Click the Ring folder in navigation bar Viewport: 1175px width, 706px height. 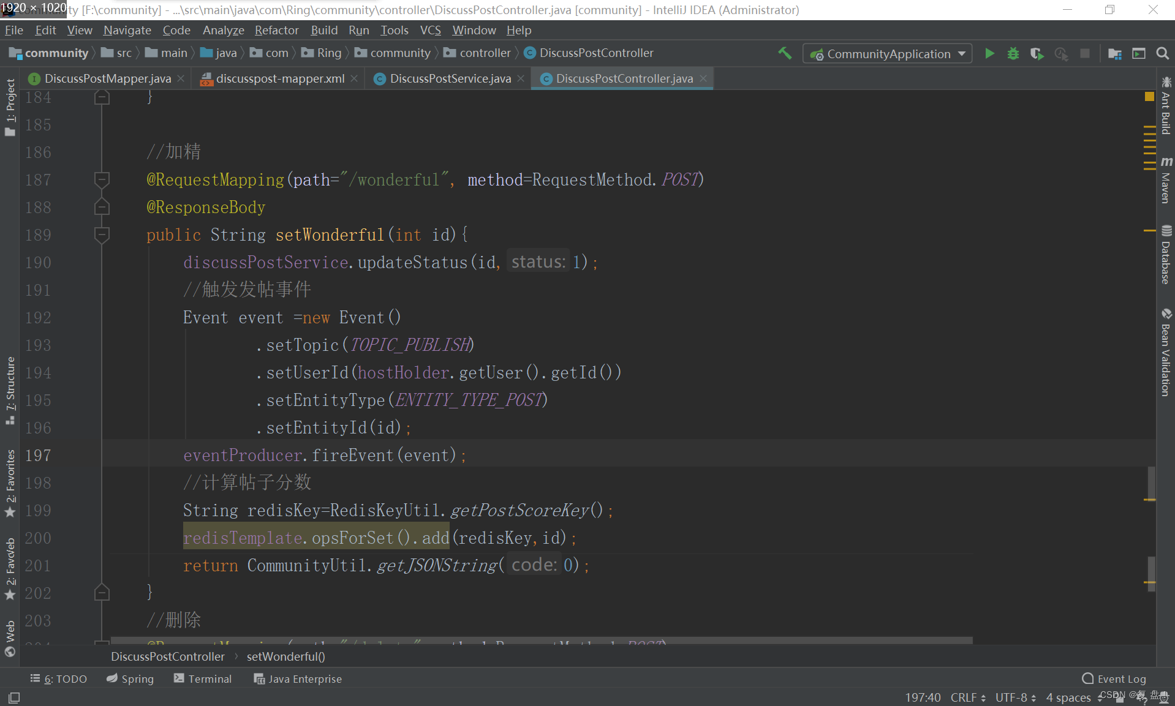(322, 53)
